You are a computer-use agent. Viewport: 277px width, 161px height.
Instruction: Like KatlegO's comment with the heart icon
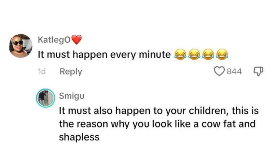point(219,71)
